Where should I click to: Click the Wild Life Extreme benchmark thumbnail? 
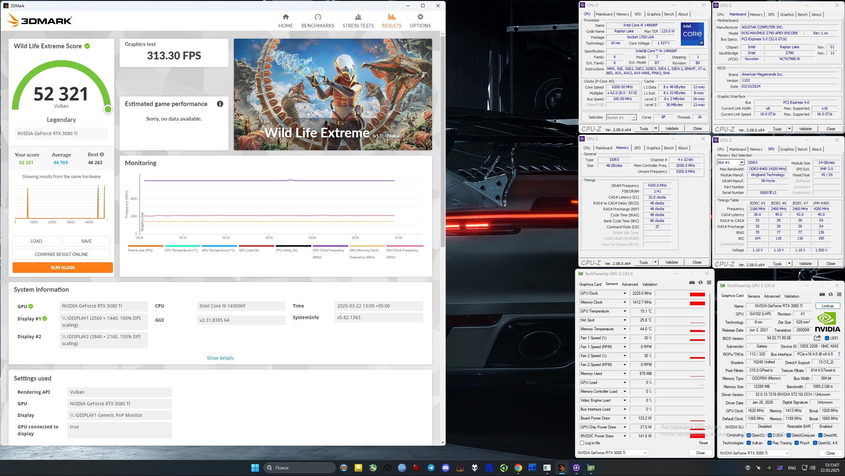click(333, 94)
